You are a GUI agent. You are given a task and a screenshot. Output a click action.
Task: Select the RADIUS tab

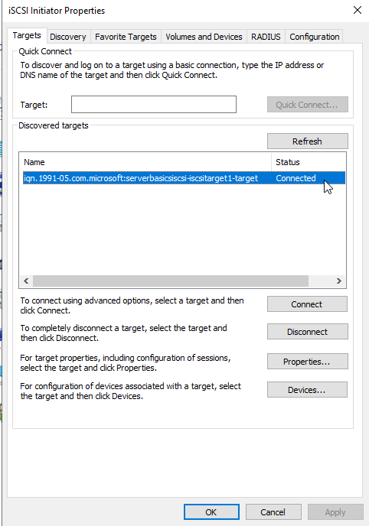(x=266, y=37)
